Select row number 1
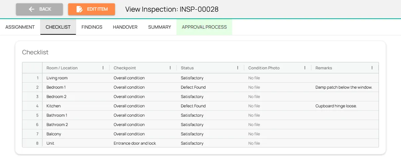This screenshot has width=401, height=160. (32, 78)
